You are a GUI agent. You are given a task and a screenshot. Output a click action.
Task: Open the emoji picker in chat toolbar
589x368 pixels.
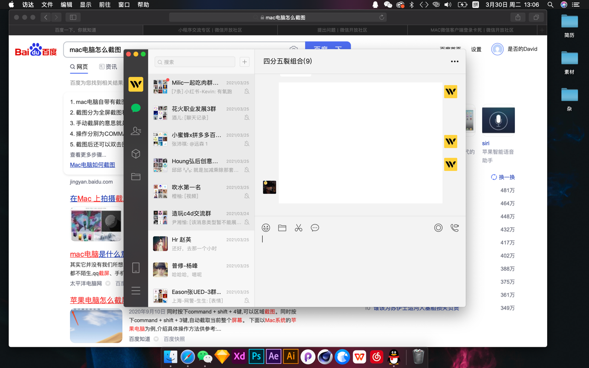tap(266, 228)
